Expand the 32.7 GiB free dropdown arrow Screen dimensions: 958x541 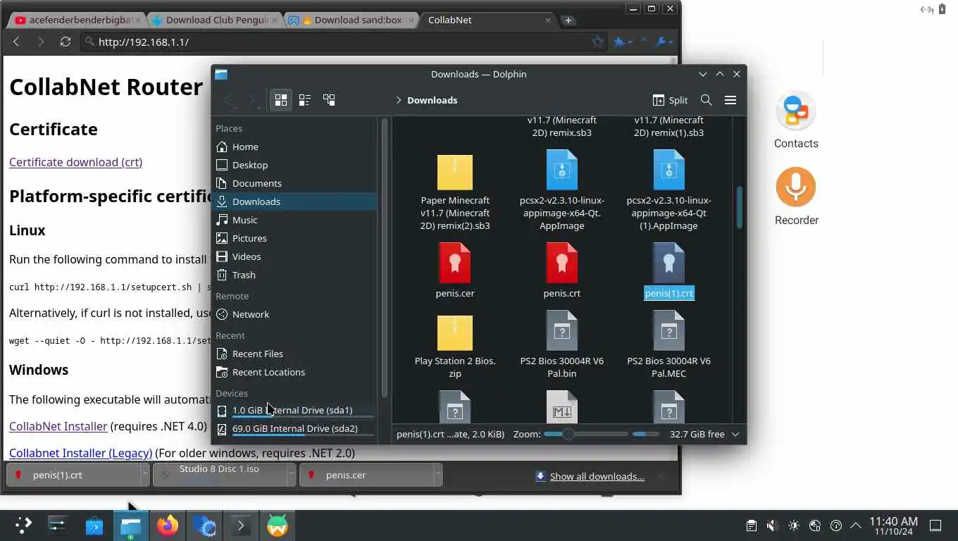[x=735, y=434]
